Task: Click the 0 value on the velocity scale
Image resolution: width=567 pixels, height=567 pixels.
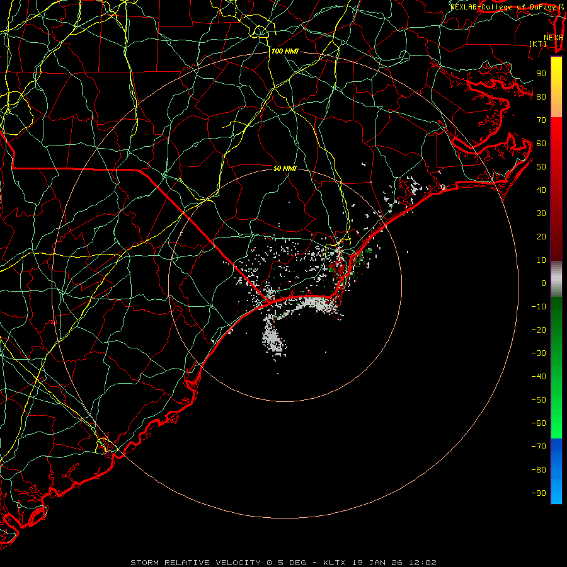Action: pos(544,283)
